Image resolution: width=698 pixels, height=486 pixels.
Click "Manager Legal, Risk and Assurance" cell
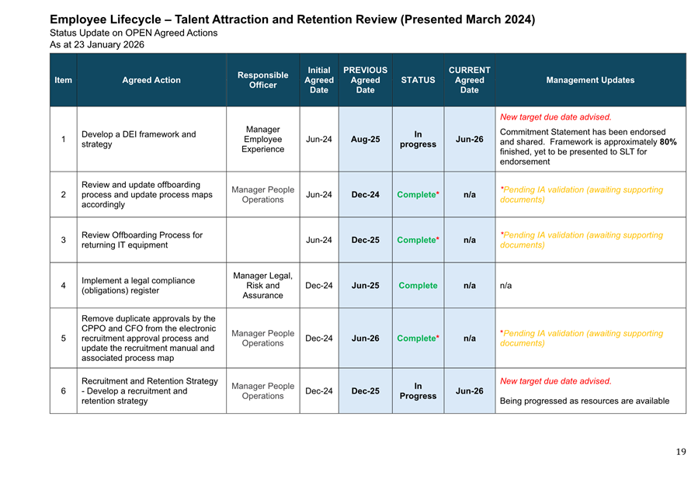click(262, 285)
